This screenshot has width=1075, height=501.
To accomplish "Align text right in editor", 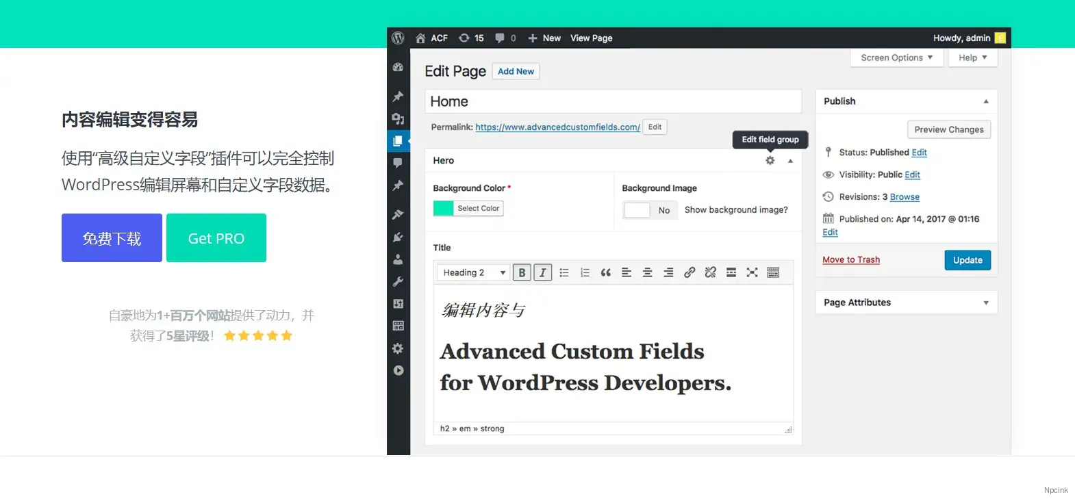I will [x=668, y=272].
